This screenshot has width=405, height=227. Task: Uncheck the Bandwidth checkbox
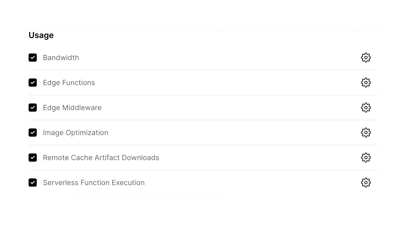(33, 58)
